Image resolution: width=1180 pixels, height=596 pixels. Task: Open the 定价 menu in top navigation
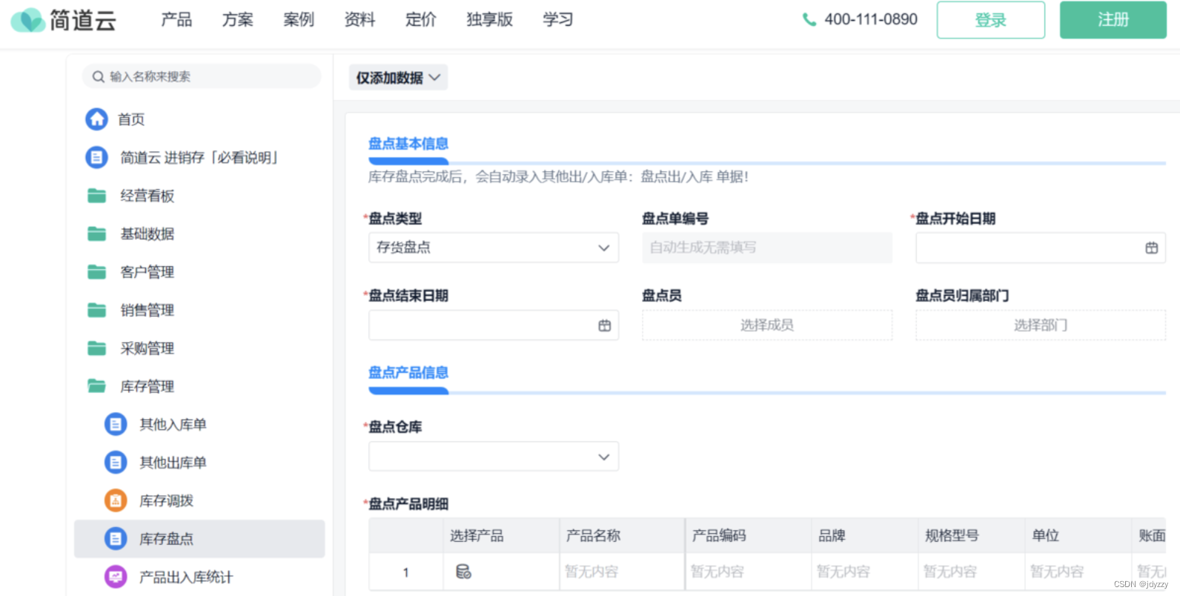[420, 20]
